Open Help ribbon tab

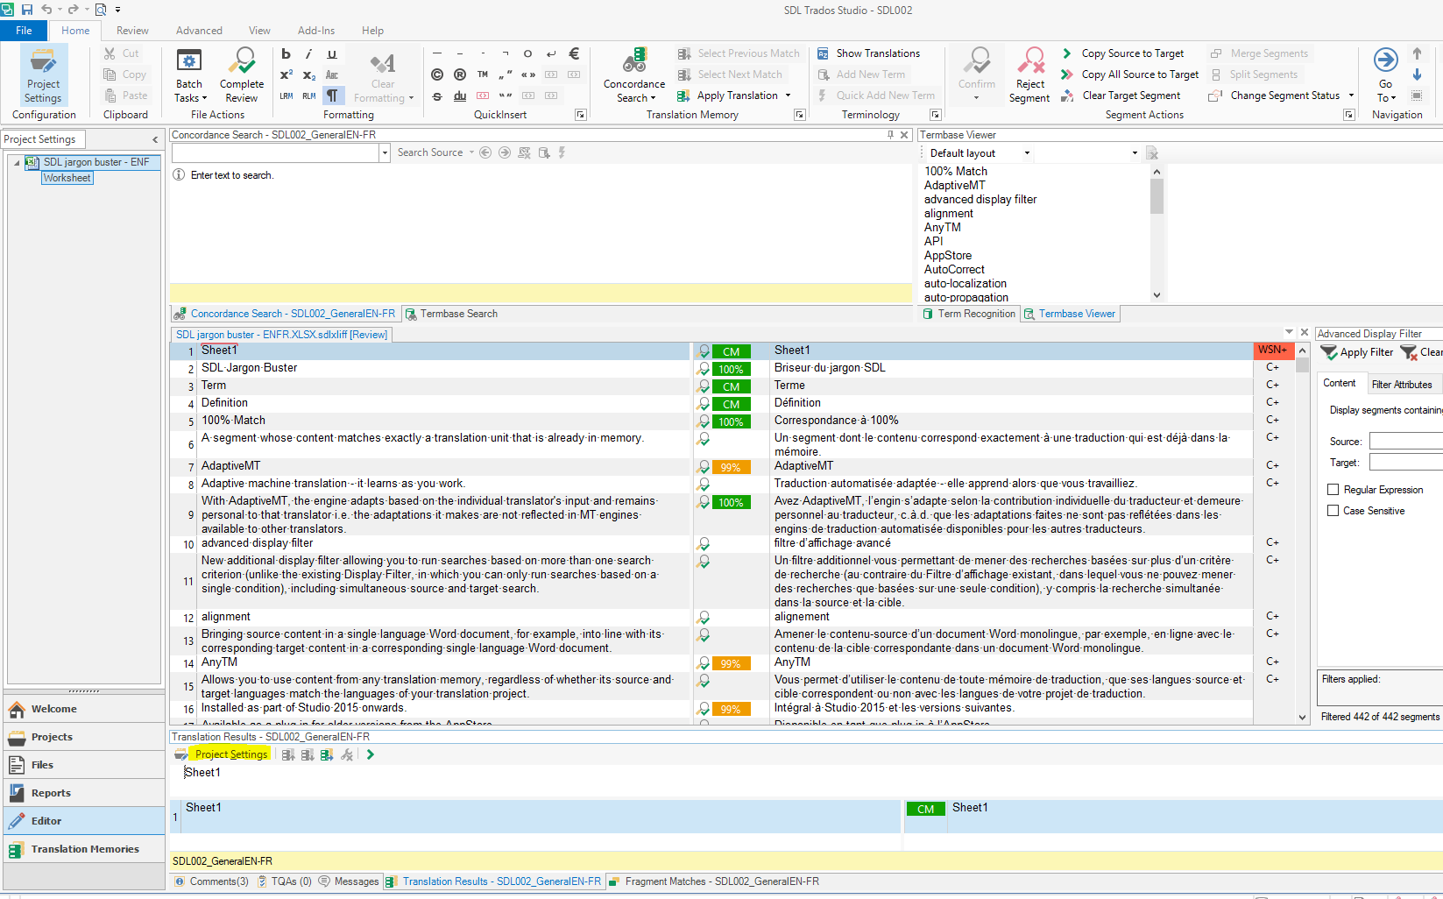(372, 31)
